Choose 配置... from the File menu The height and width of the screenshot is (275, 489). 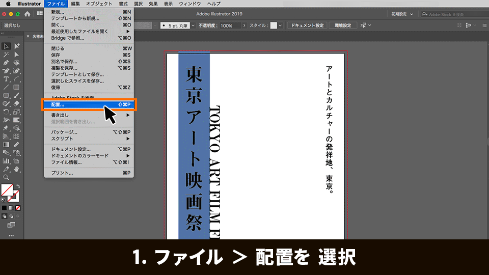(x=89, y=104)
